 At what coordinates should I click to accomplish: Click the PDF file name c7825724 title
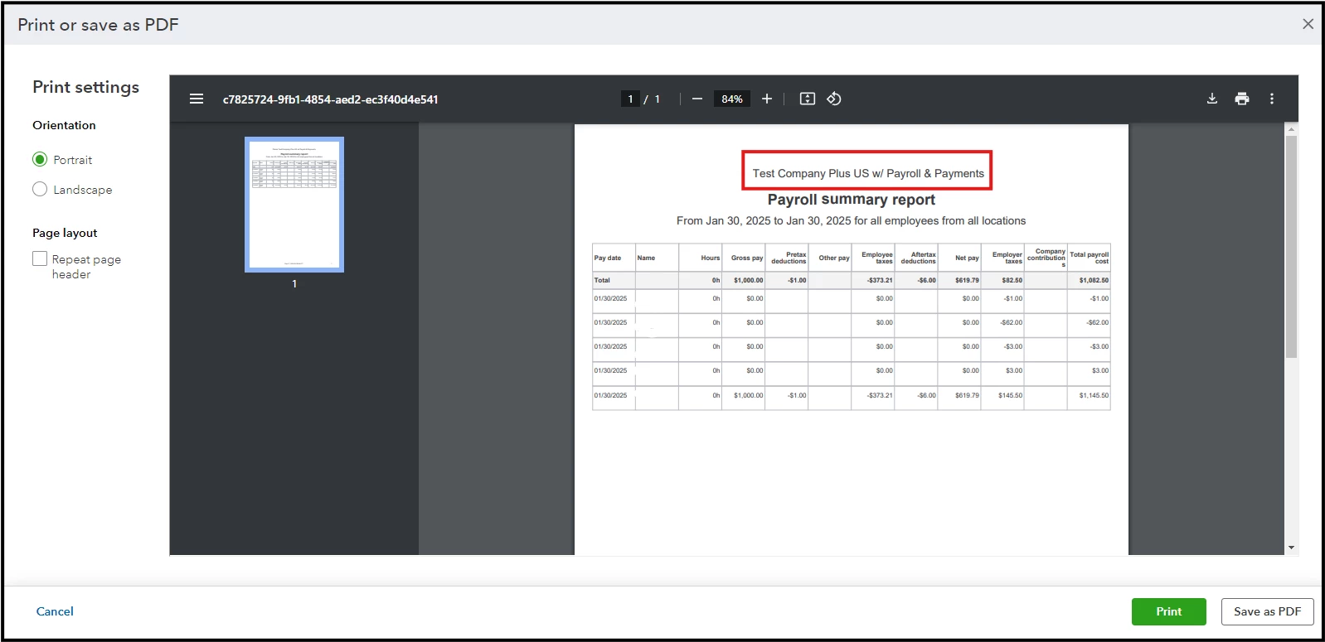[330, 99]
